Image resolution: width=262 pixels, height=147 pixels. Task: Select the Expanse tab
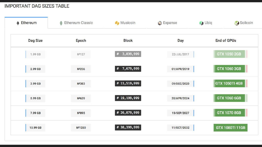point(167,23)
